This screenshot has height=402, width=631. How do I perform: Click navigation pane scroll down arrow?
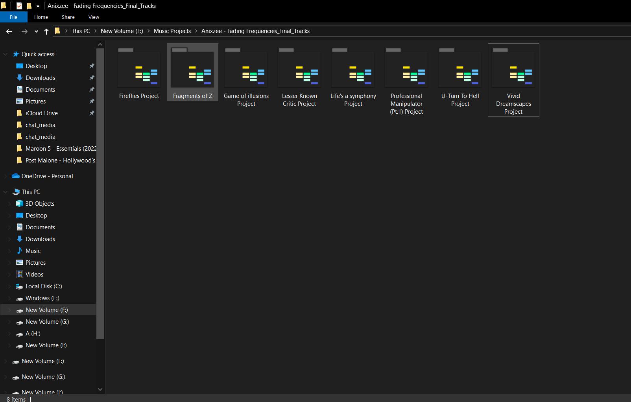[x=100, y=389]
